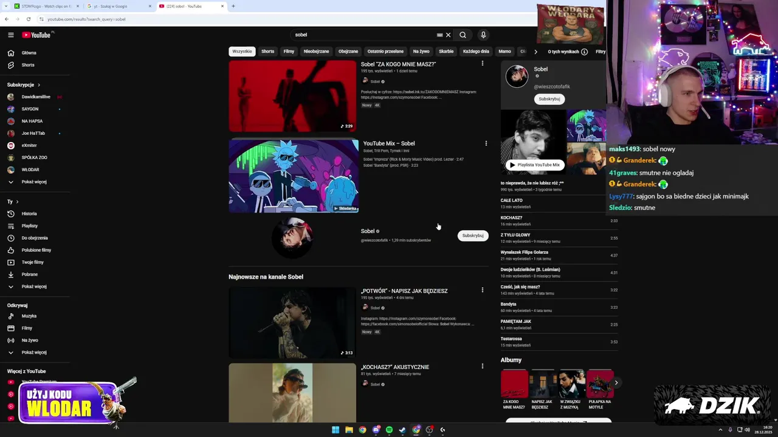Open the CAŁE LATO song row
Image resolution: width=778 pixels, height=437 pixels.
pos(559,203)
